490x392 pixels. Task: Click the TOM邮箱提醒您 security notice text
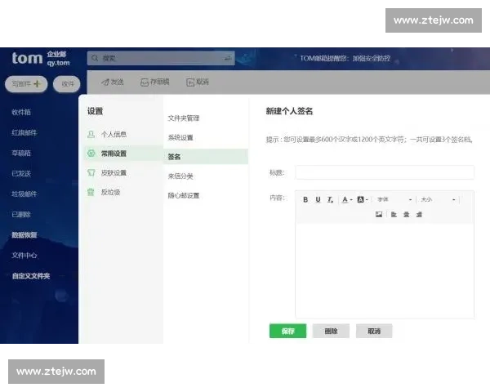pyautogui.click(x=345, y=58)
